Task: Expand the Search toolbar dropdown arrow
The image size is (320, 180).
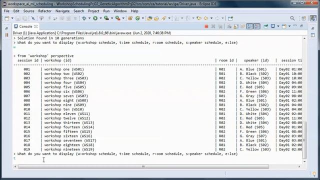Action: [x=169, y=18]
